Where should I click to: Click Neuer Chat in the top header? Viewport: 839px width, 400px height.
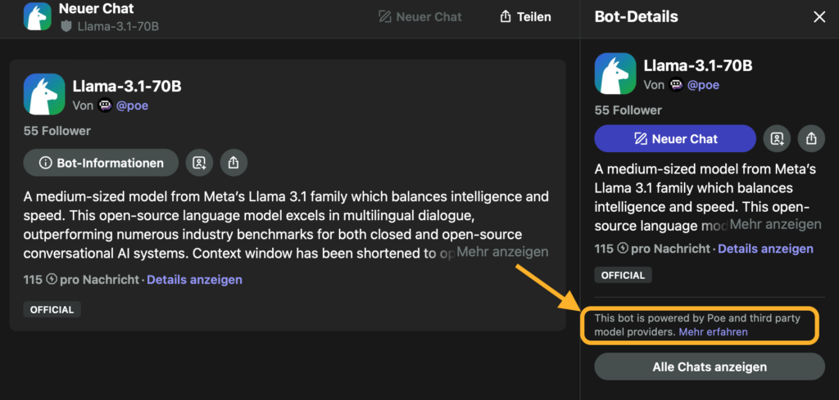pyautogui.click(x=420, y=17)
